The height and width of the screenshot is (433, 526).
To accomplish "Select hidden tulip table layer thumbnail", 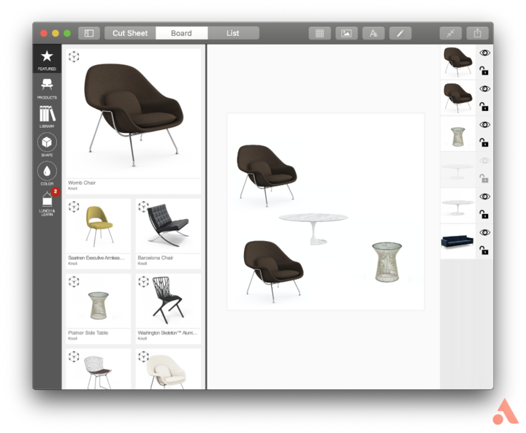I will pos(457,169).
